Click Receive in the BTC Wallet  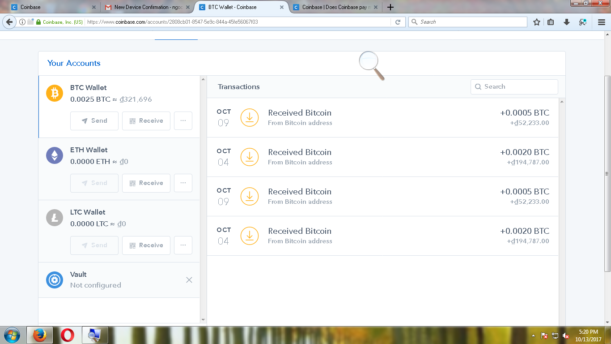[146, 121]
